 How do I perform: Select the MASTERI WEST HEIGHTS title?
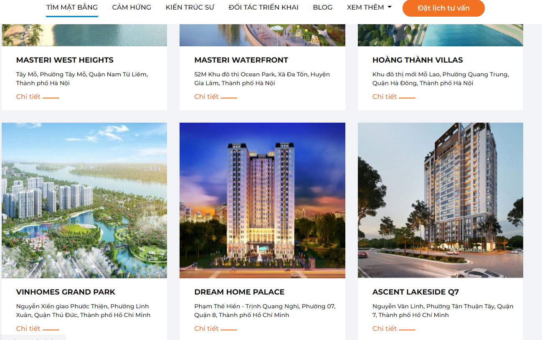pyautogui.click(x=65, y=60)
